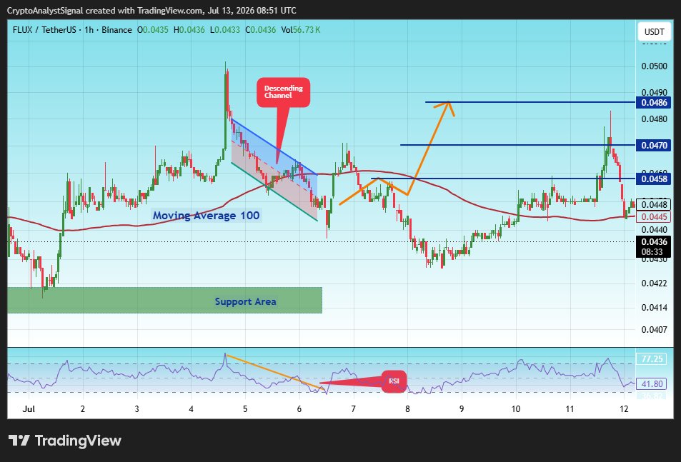Click the Descending Channel callout label
The image size is (681, 462).
tap(283, 92)
